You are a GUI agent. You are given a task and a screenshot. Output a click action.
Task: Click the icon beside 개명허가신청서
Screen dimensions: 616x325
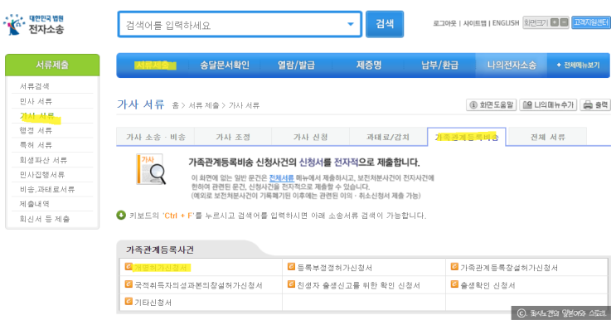(x=129, y=267)
